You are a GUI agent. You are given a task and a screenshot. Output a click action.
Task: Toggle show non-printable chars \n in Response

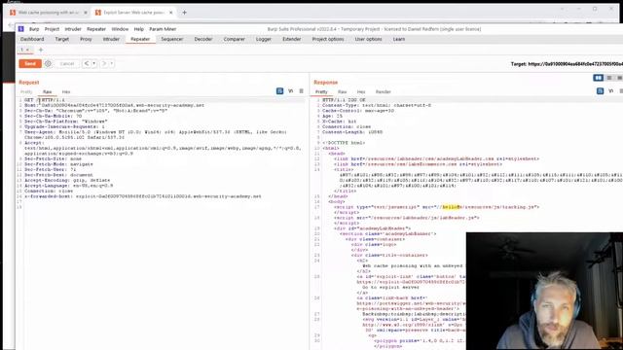[x=610, y=91]
